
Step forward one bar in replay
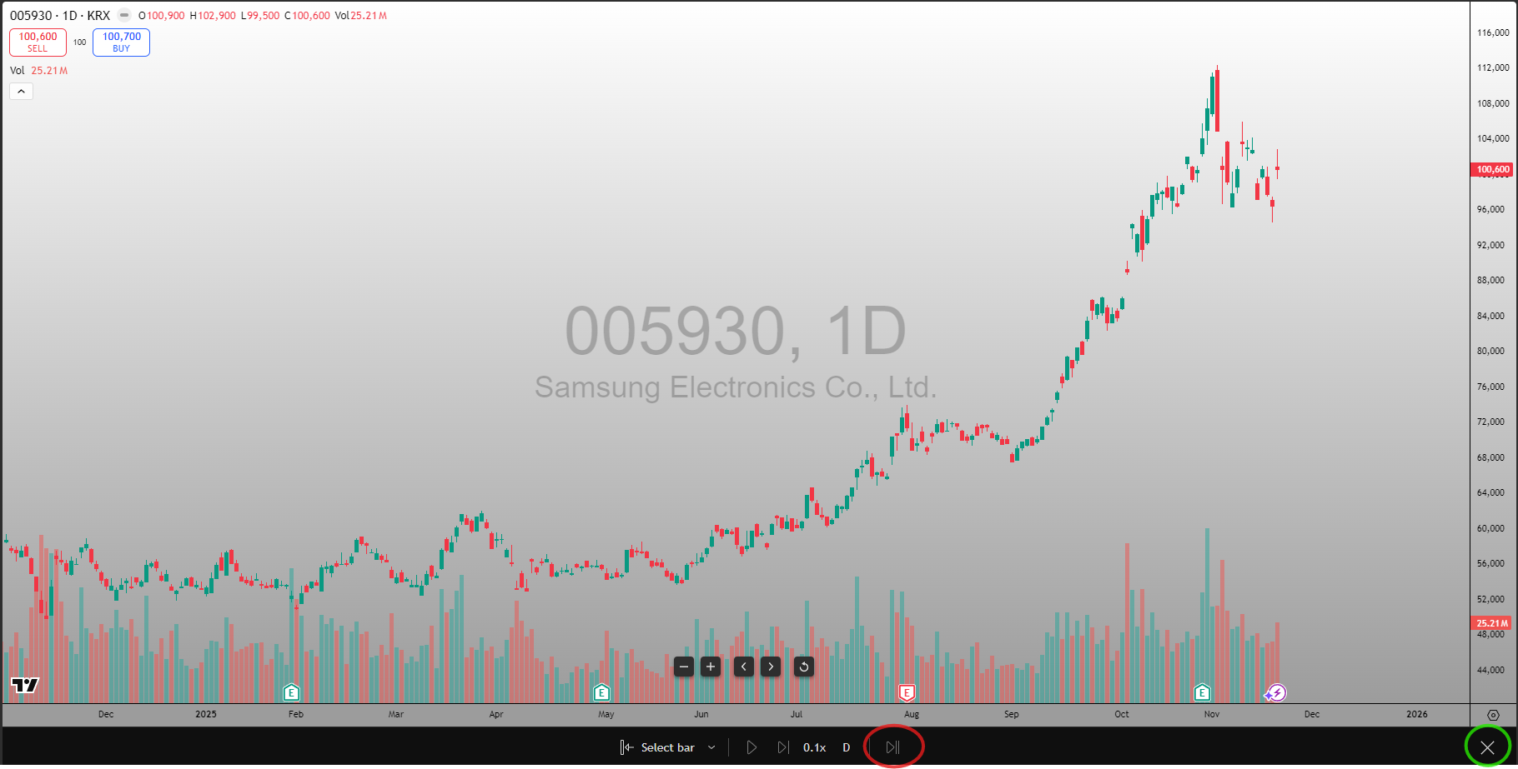[x=782, y=747]
